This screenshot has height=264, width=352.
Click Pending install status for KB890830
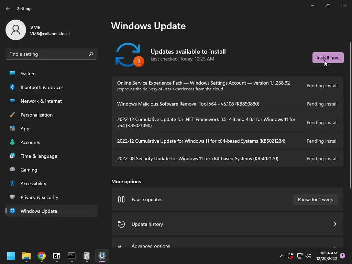pos(322,104)
